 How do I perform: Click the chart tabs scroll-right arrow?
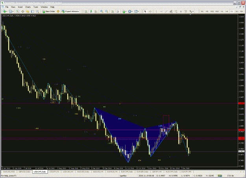(243, 172)
